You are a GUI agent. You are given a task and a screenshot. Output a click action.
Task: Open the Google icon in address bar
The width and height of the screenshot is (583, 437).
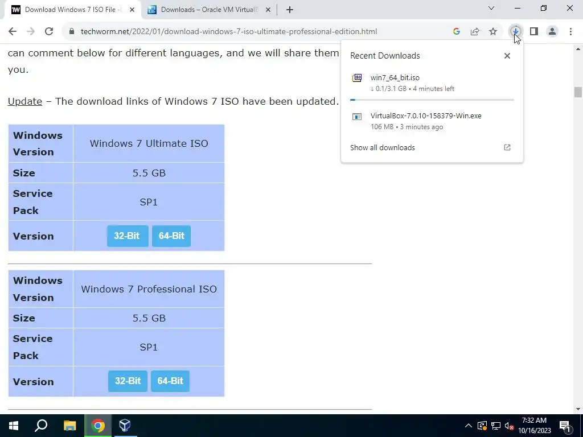(x=457, y=32)
